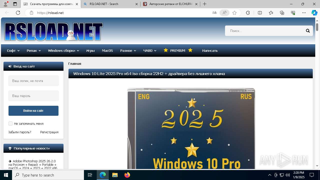The image size is (320, 180).
Task: Expand the Windows сборки dropdown
Action: coord(63,50)
